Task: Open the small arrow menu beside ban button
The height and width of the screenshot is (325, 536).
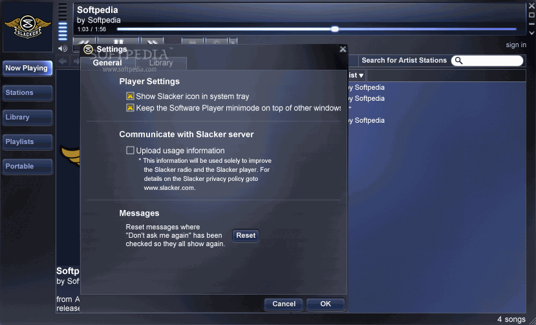Action: [x=233, y=41]
